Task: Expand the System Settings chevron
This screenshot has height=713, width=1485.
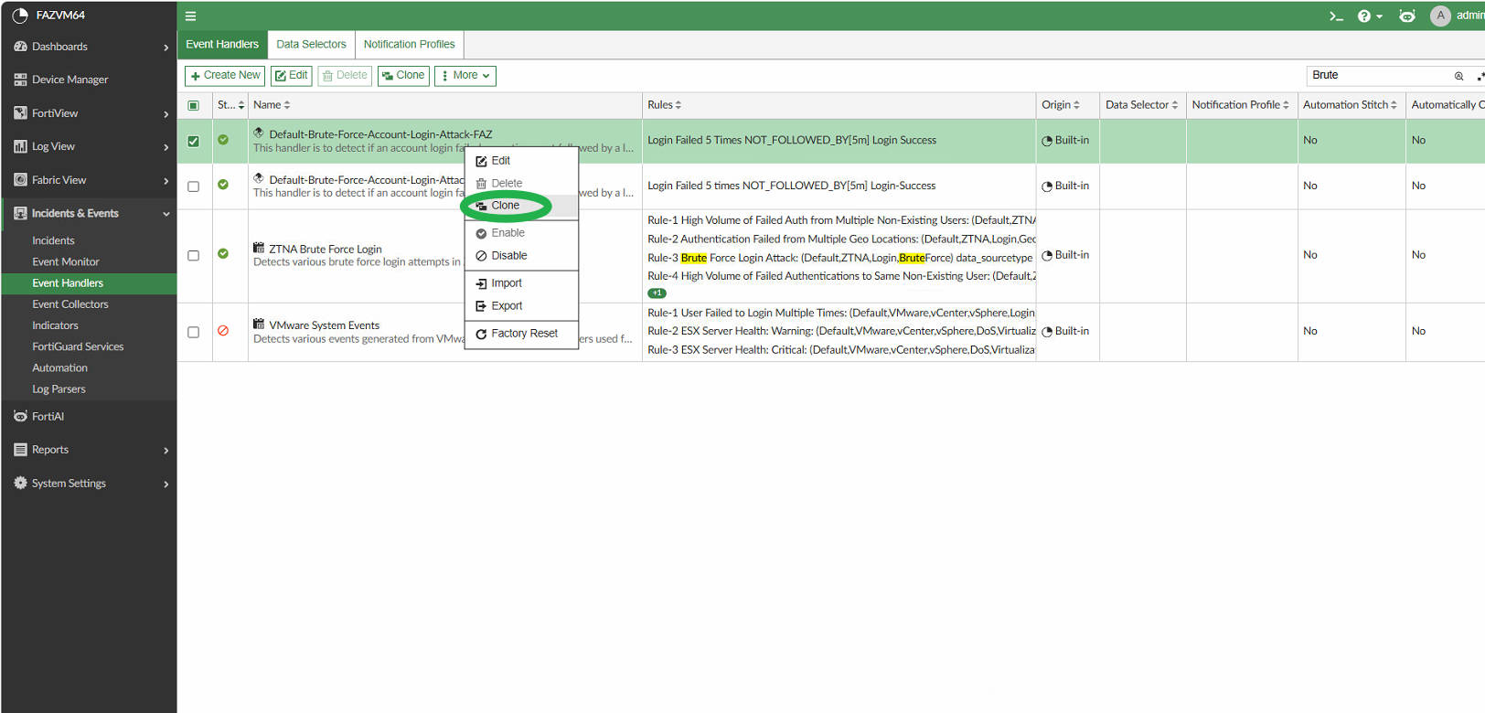Action: tap(166, 484)
